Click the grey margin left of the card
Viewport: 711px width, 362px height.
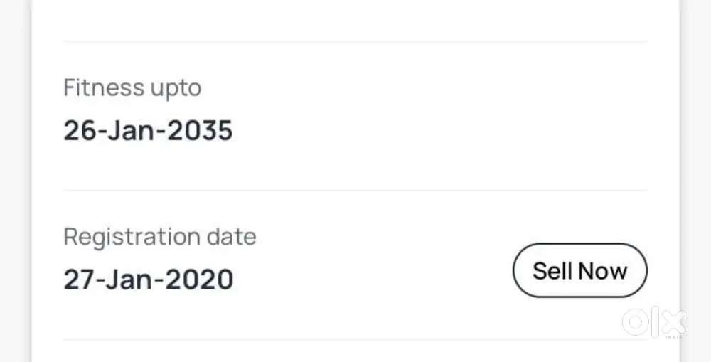coord(14,181)
